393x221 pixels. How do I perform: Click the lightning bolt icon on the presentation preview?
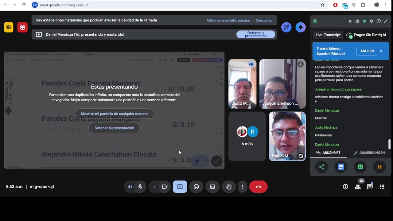click(x=197, y=161)
